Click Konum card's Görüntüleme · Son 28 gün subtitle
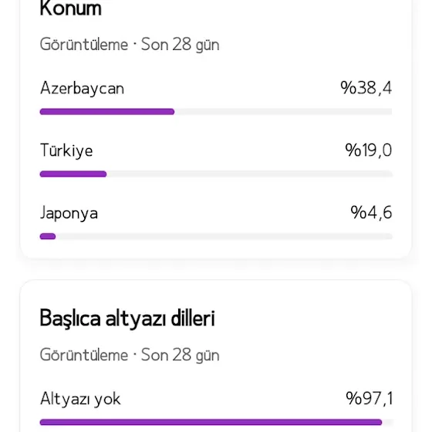 coord(130,45)
